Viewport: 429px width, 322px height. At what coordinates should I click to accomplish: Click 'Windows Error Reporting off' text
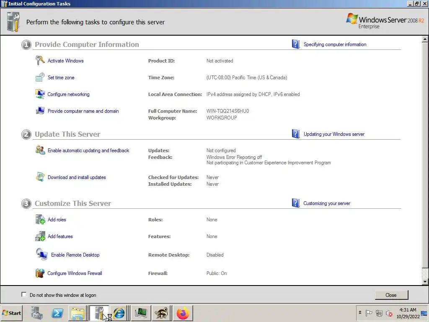pos(234,157)
